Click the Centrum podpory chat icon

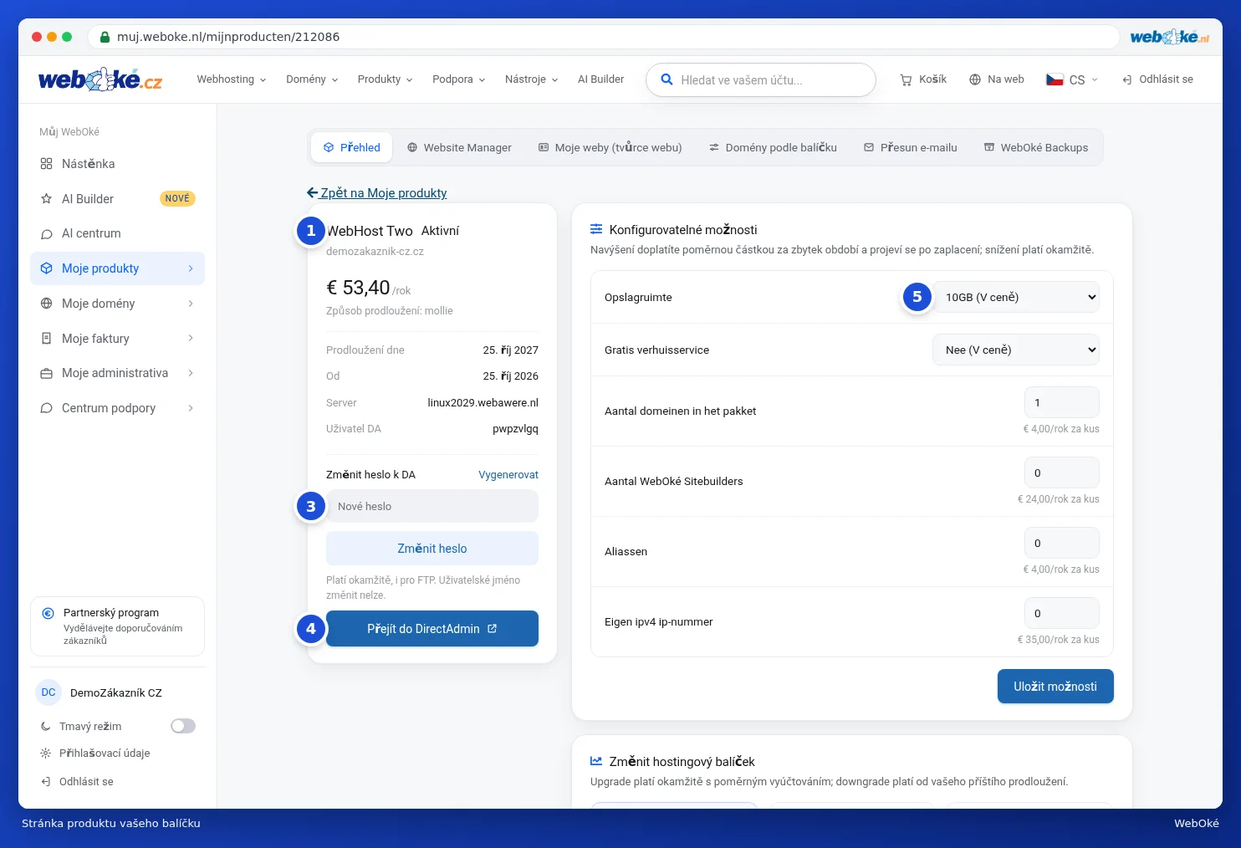[x=47, y=408]
